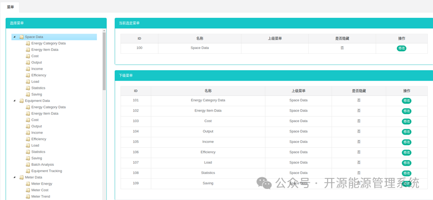The height and width of the screenshot is (200, 433).
Task: Select the Meter Cost tree label
Action: [x=40, y=190]
